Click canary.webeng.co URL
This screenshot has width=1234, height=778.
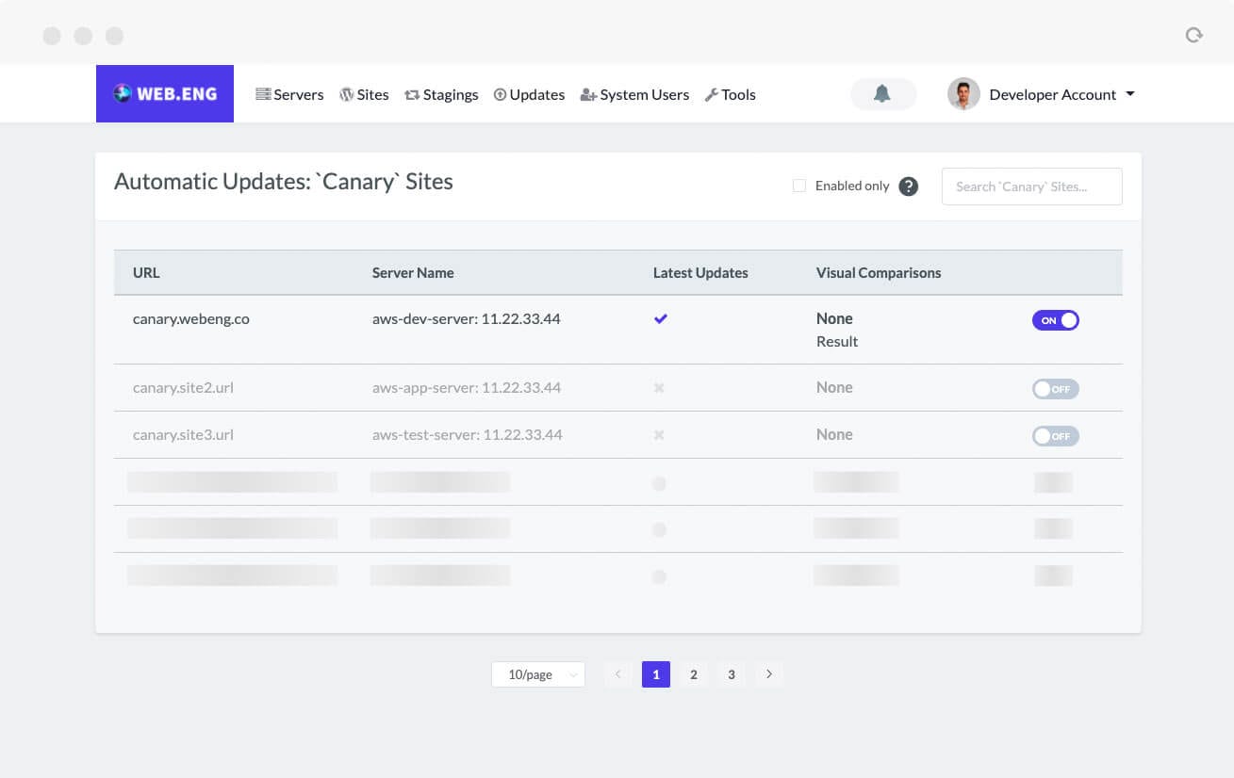click(191, 319)
